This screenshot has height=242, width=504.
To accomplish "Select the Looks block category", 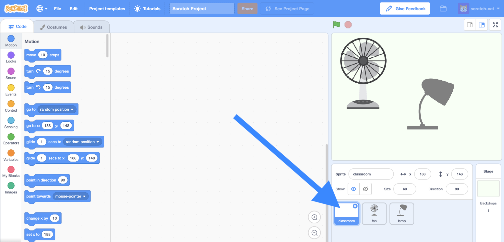I will (11, 57).
